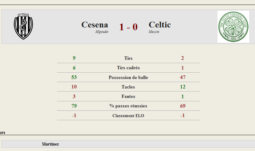The image size is (255, 151).
Task: Open the Celtic team name
Action: [x=160, y=25]
